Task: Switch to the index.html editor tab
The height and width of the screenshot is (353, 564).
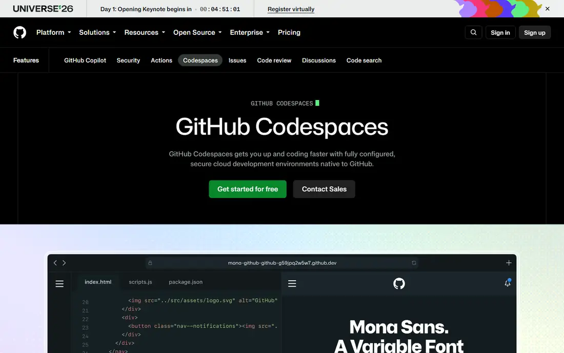Action: (98, 282)
